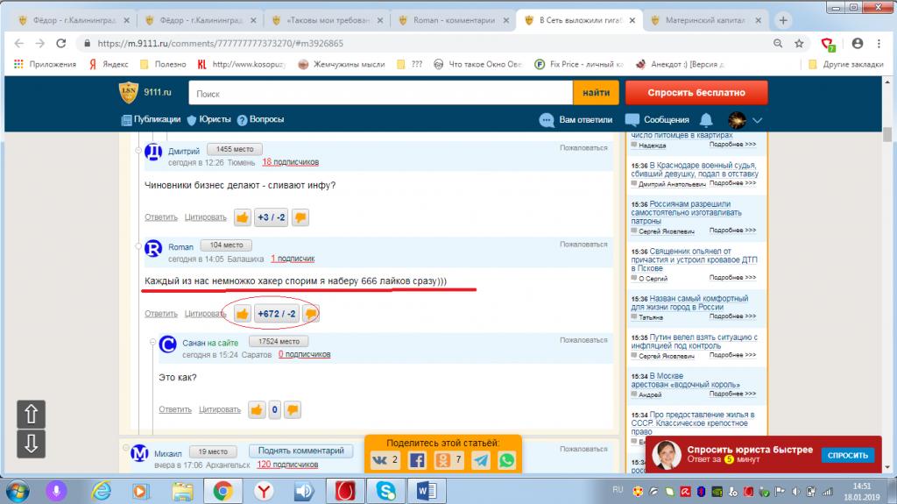Share the article via Telegram icon
This screenshot has height=504, width=897.
480,460
